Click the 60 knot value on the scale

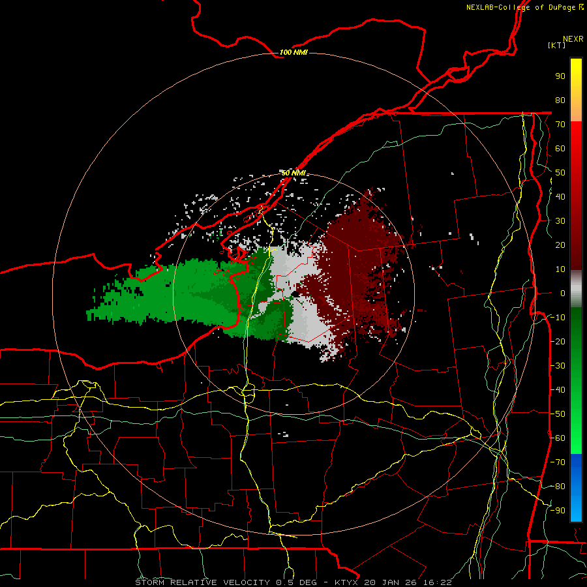(x=560, y=149)
